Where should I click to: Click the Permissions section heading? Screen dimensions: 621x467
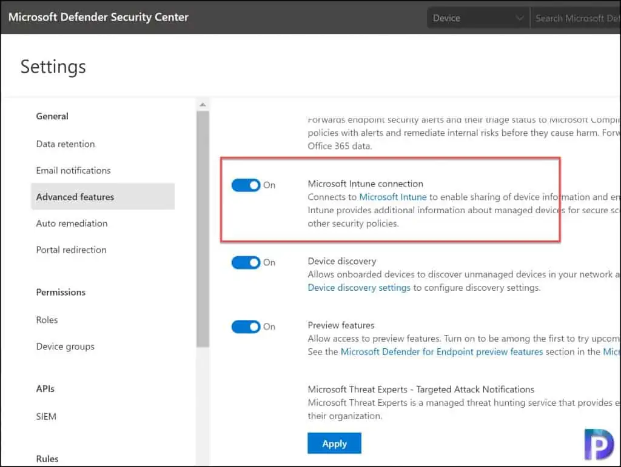61,292
